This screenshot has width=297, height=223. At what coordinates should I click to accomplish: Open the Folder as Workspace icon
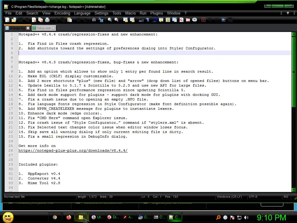pos(188,20)
